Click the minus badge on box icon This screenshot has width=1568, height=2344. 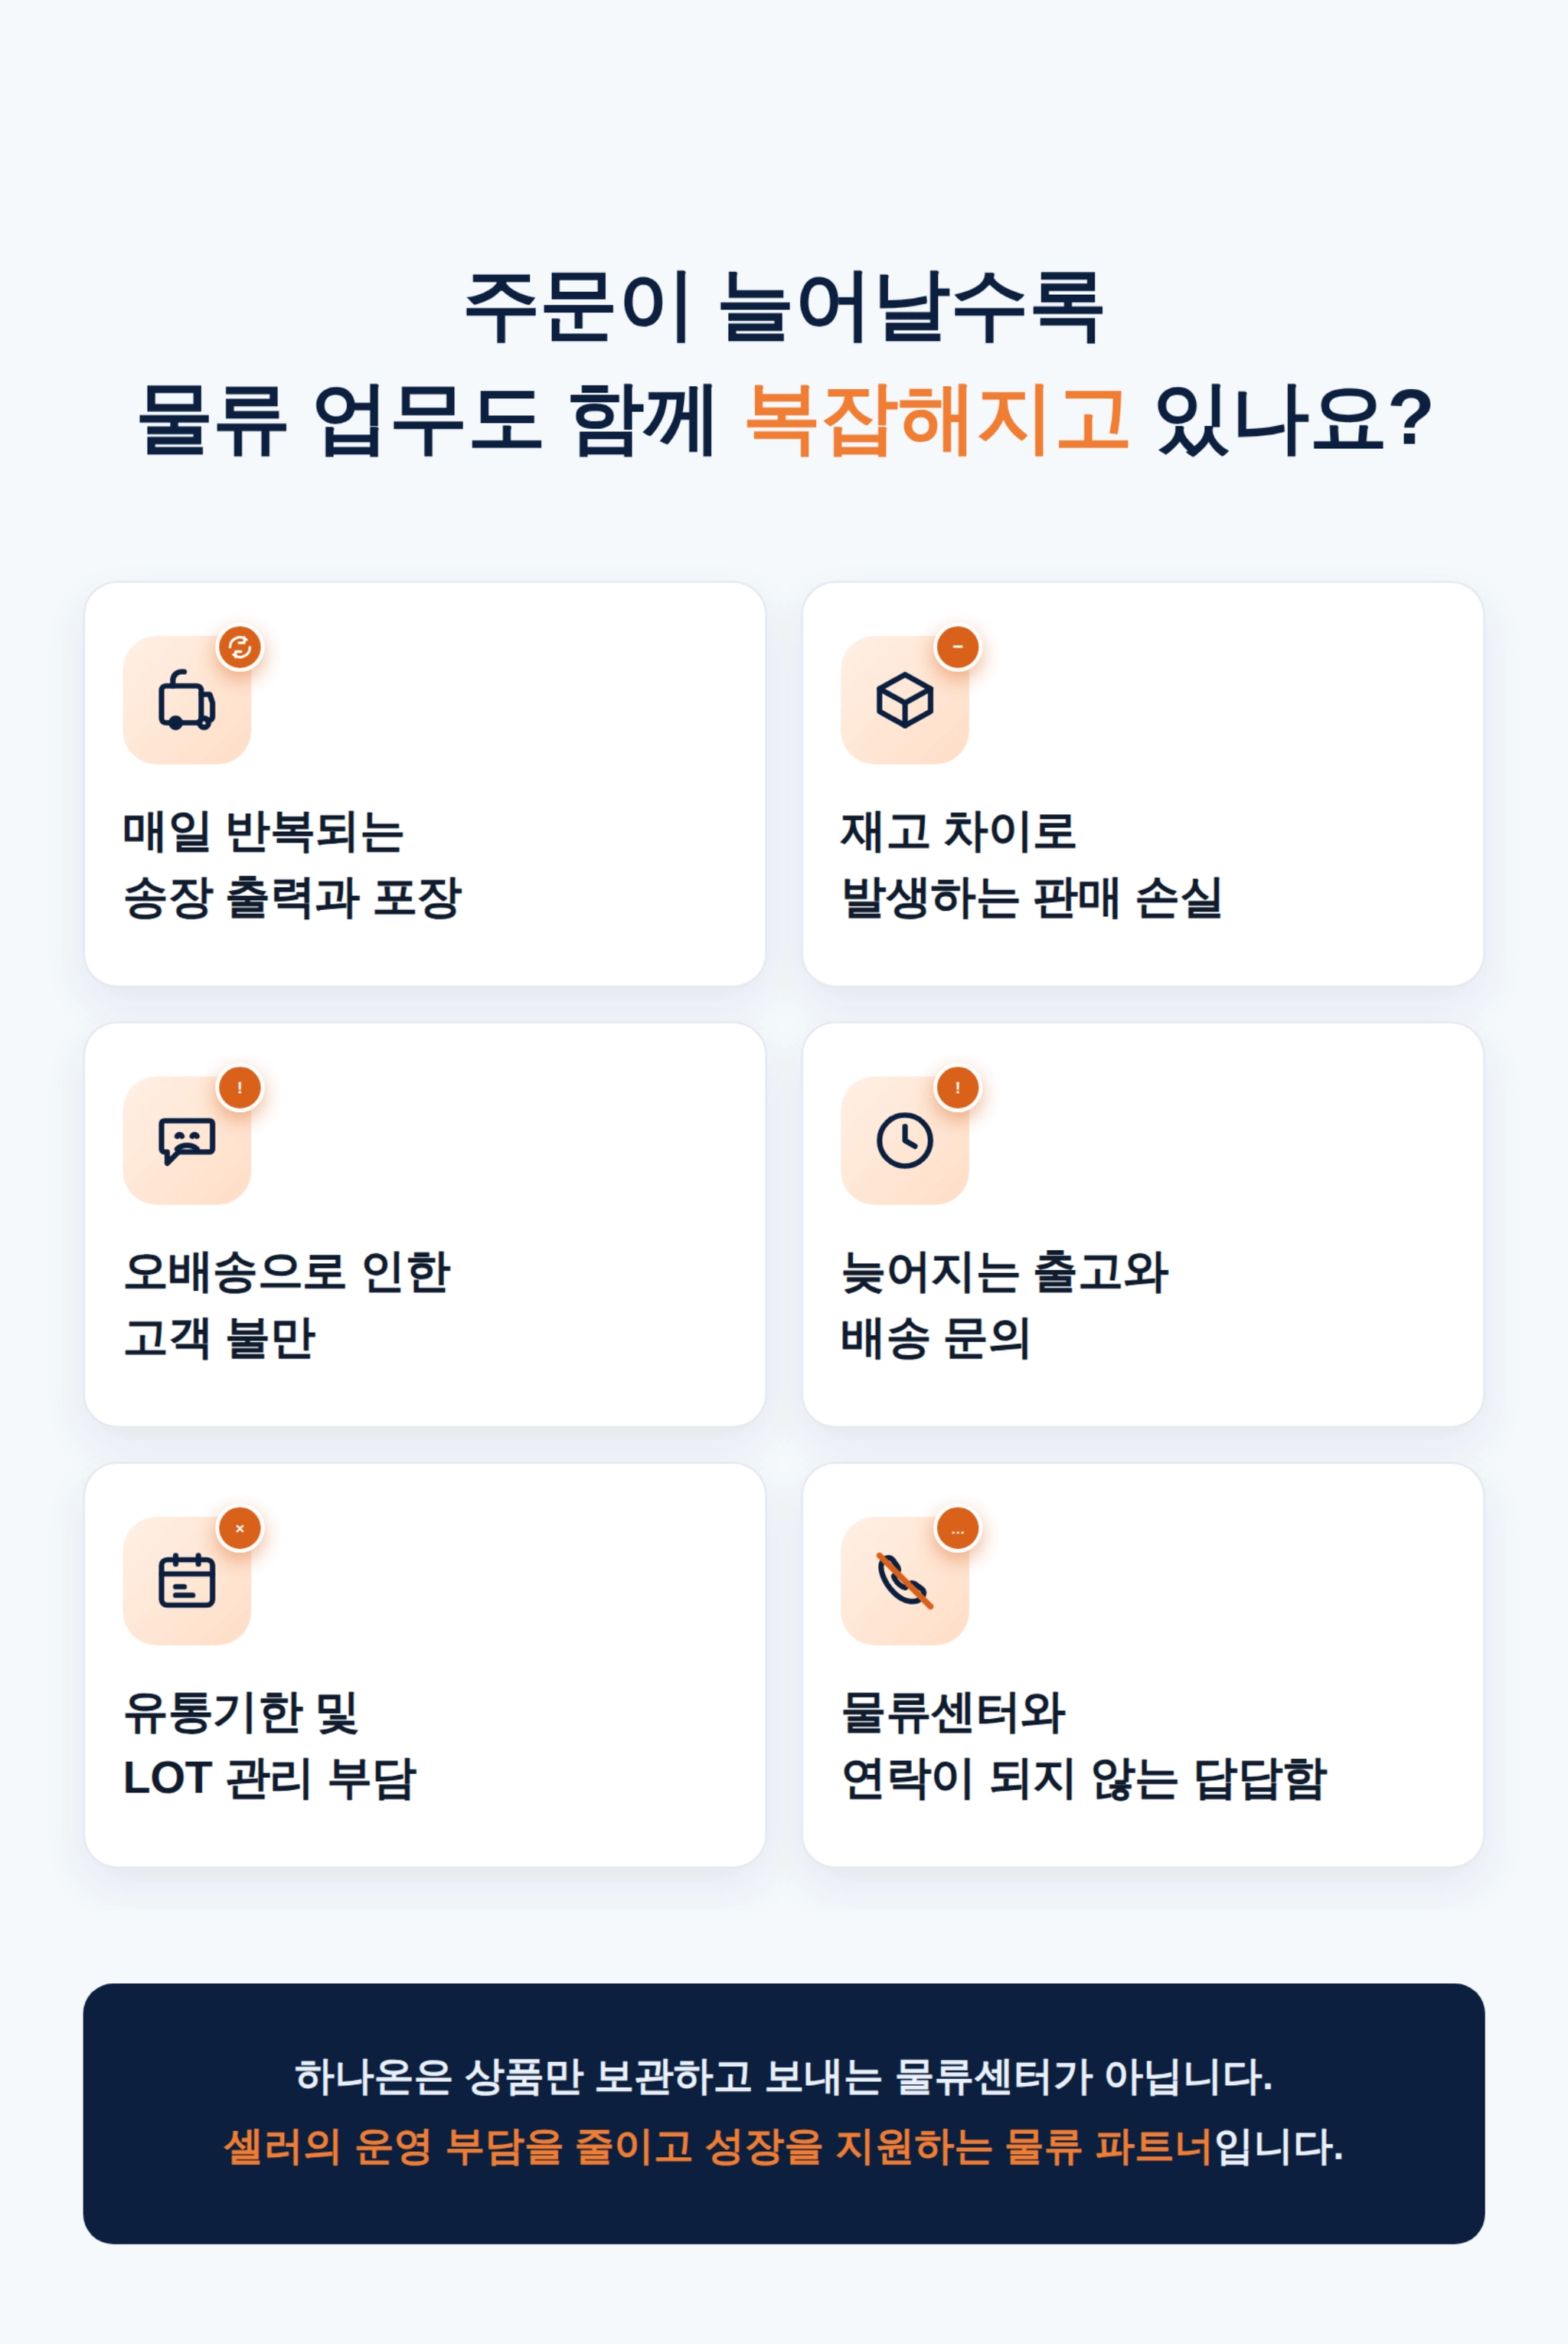coord(958,647)
